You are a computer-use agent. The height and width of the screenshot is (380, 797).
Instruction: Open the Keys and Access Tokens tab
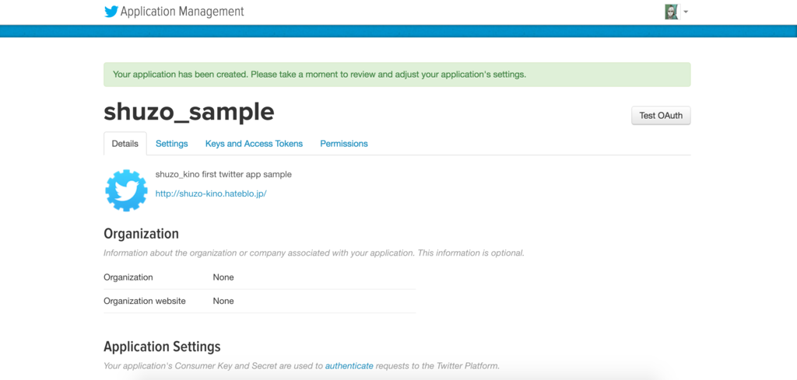click(x=255, y=144)
